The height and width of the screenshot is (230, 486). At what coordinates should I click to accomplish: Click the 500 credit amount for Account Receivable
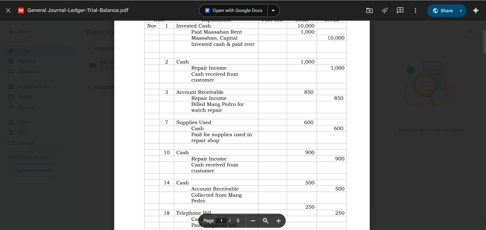340,189
